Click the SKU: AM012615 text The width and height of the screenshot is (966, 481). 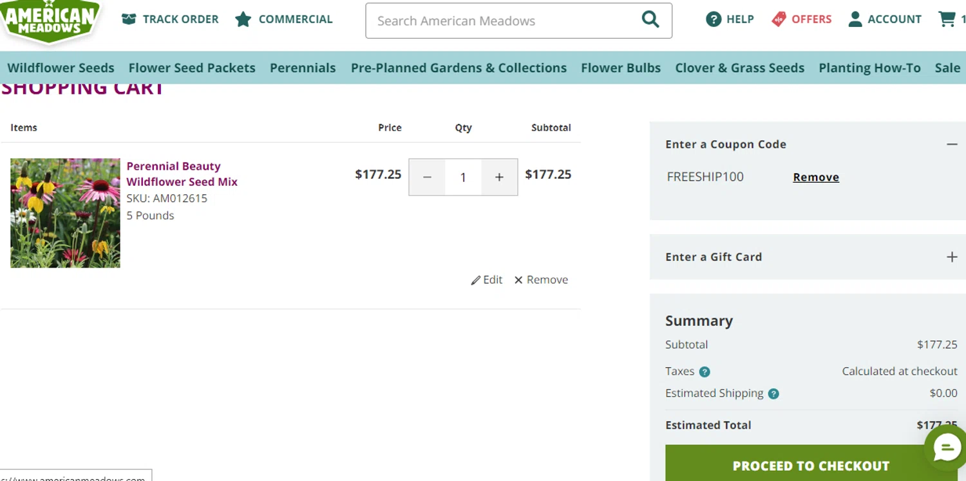click(167, 199)
